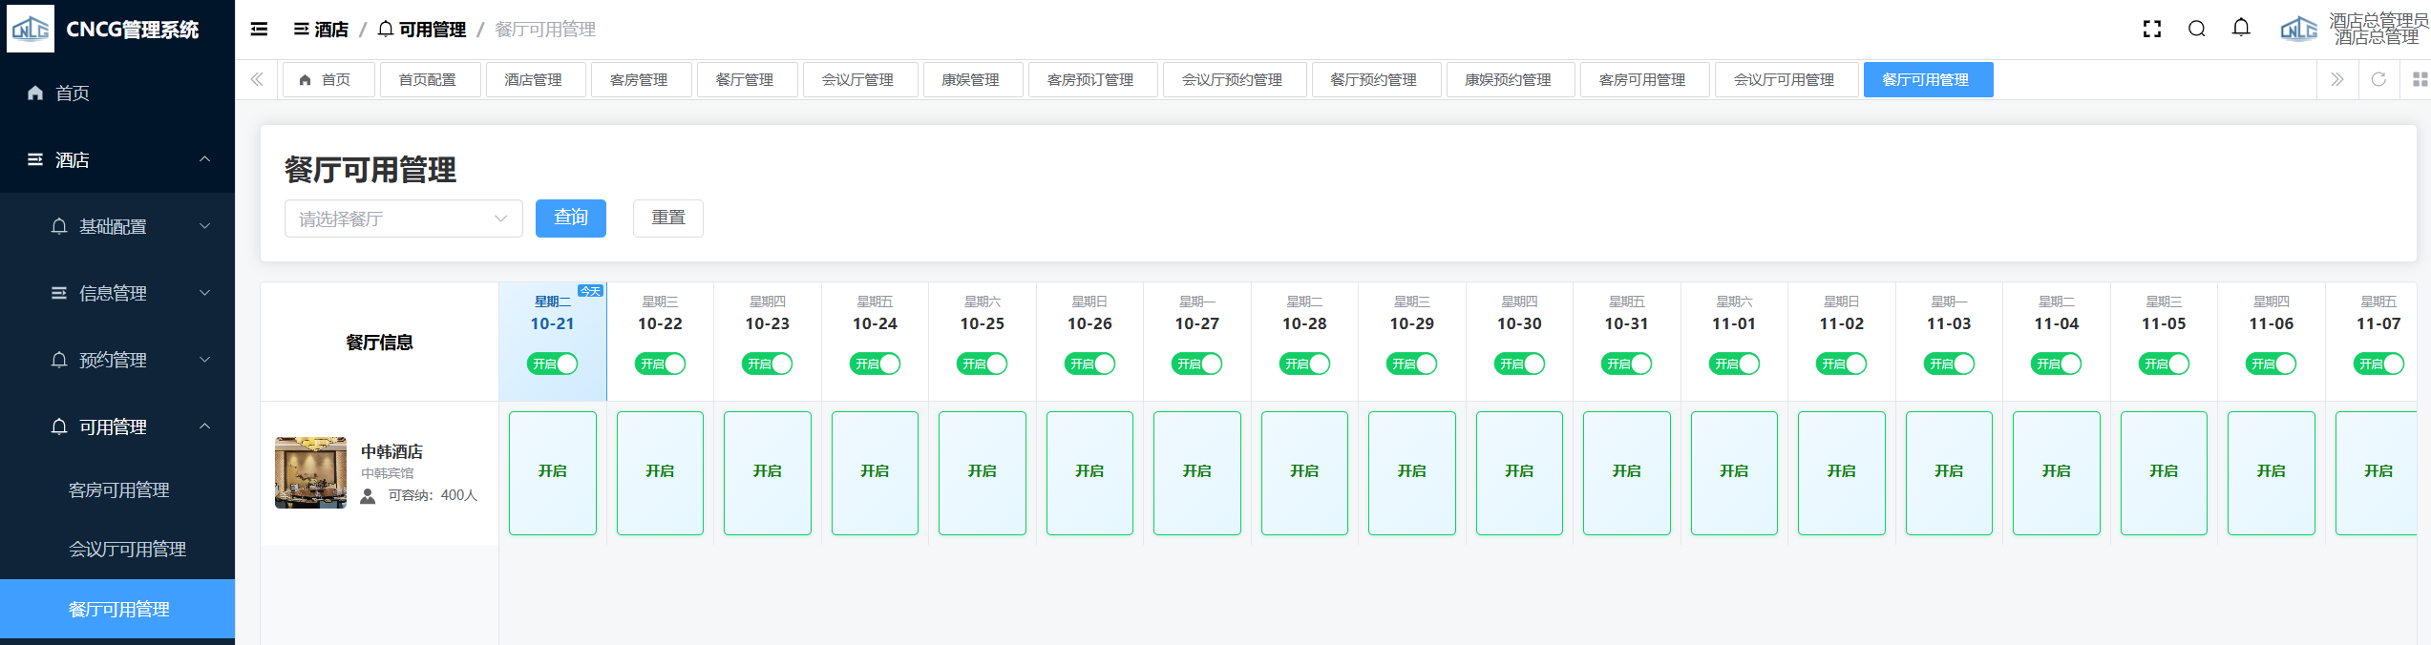Image resolution: width=2431 pixels, height=645 pixels.
Task: Open notifications via the bell icon
Action: point(2241,29)
